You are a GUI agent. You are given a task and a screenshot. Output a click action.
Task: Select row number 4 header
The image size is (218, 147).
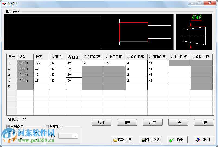[x=12, y=81]
